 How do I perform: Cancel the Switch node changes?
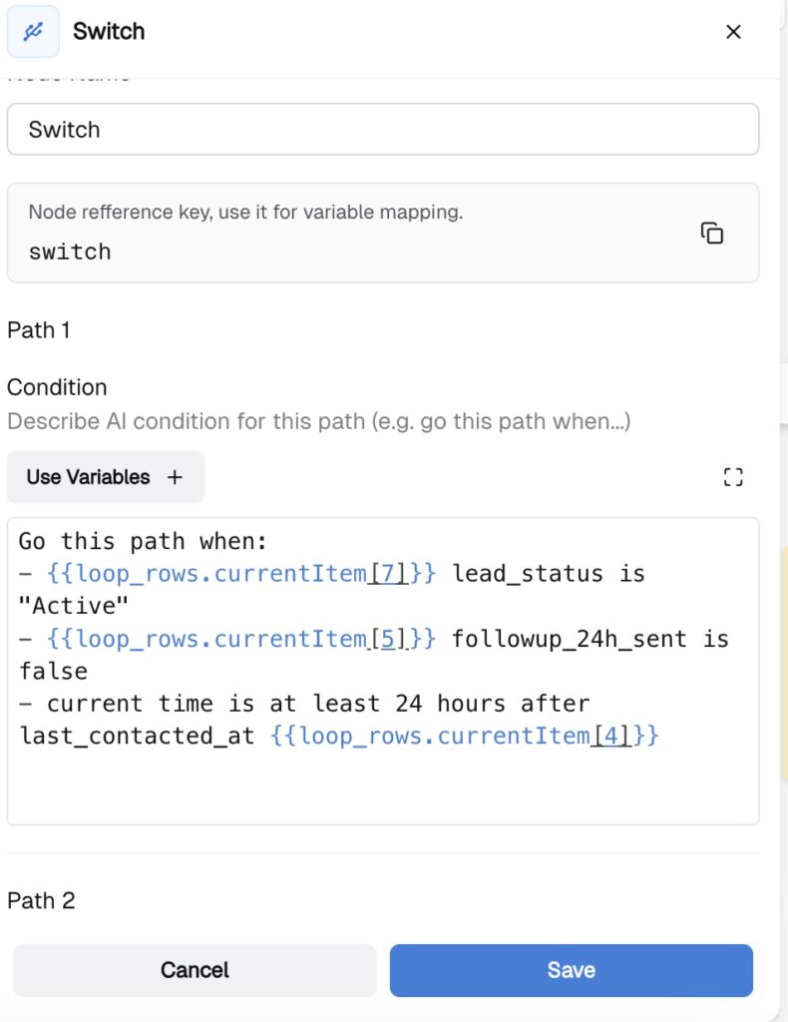click(195, 970)
